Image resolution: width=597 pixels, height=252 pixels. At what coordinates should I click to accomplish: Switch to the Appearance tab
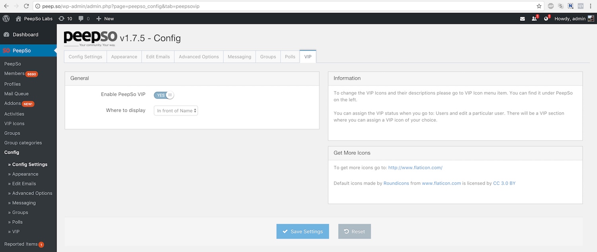(124, 57)
